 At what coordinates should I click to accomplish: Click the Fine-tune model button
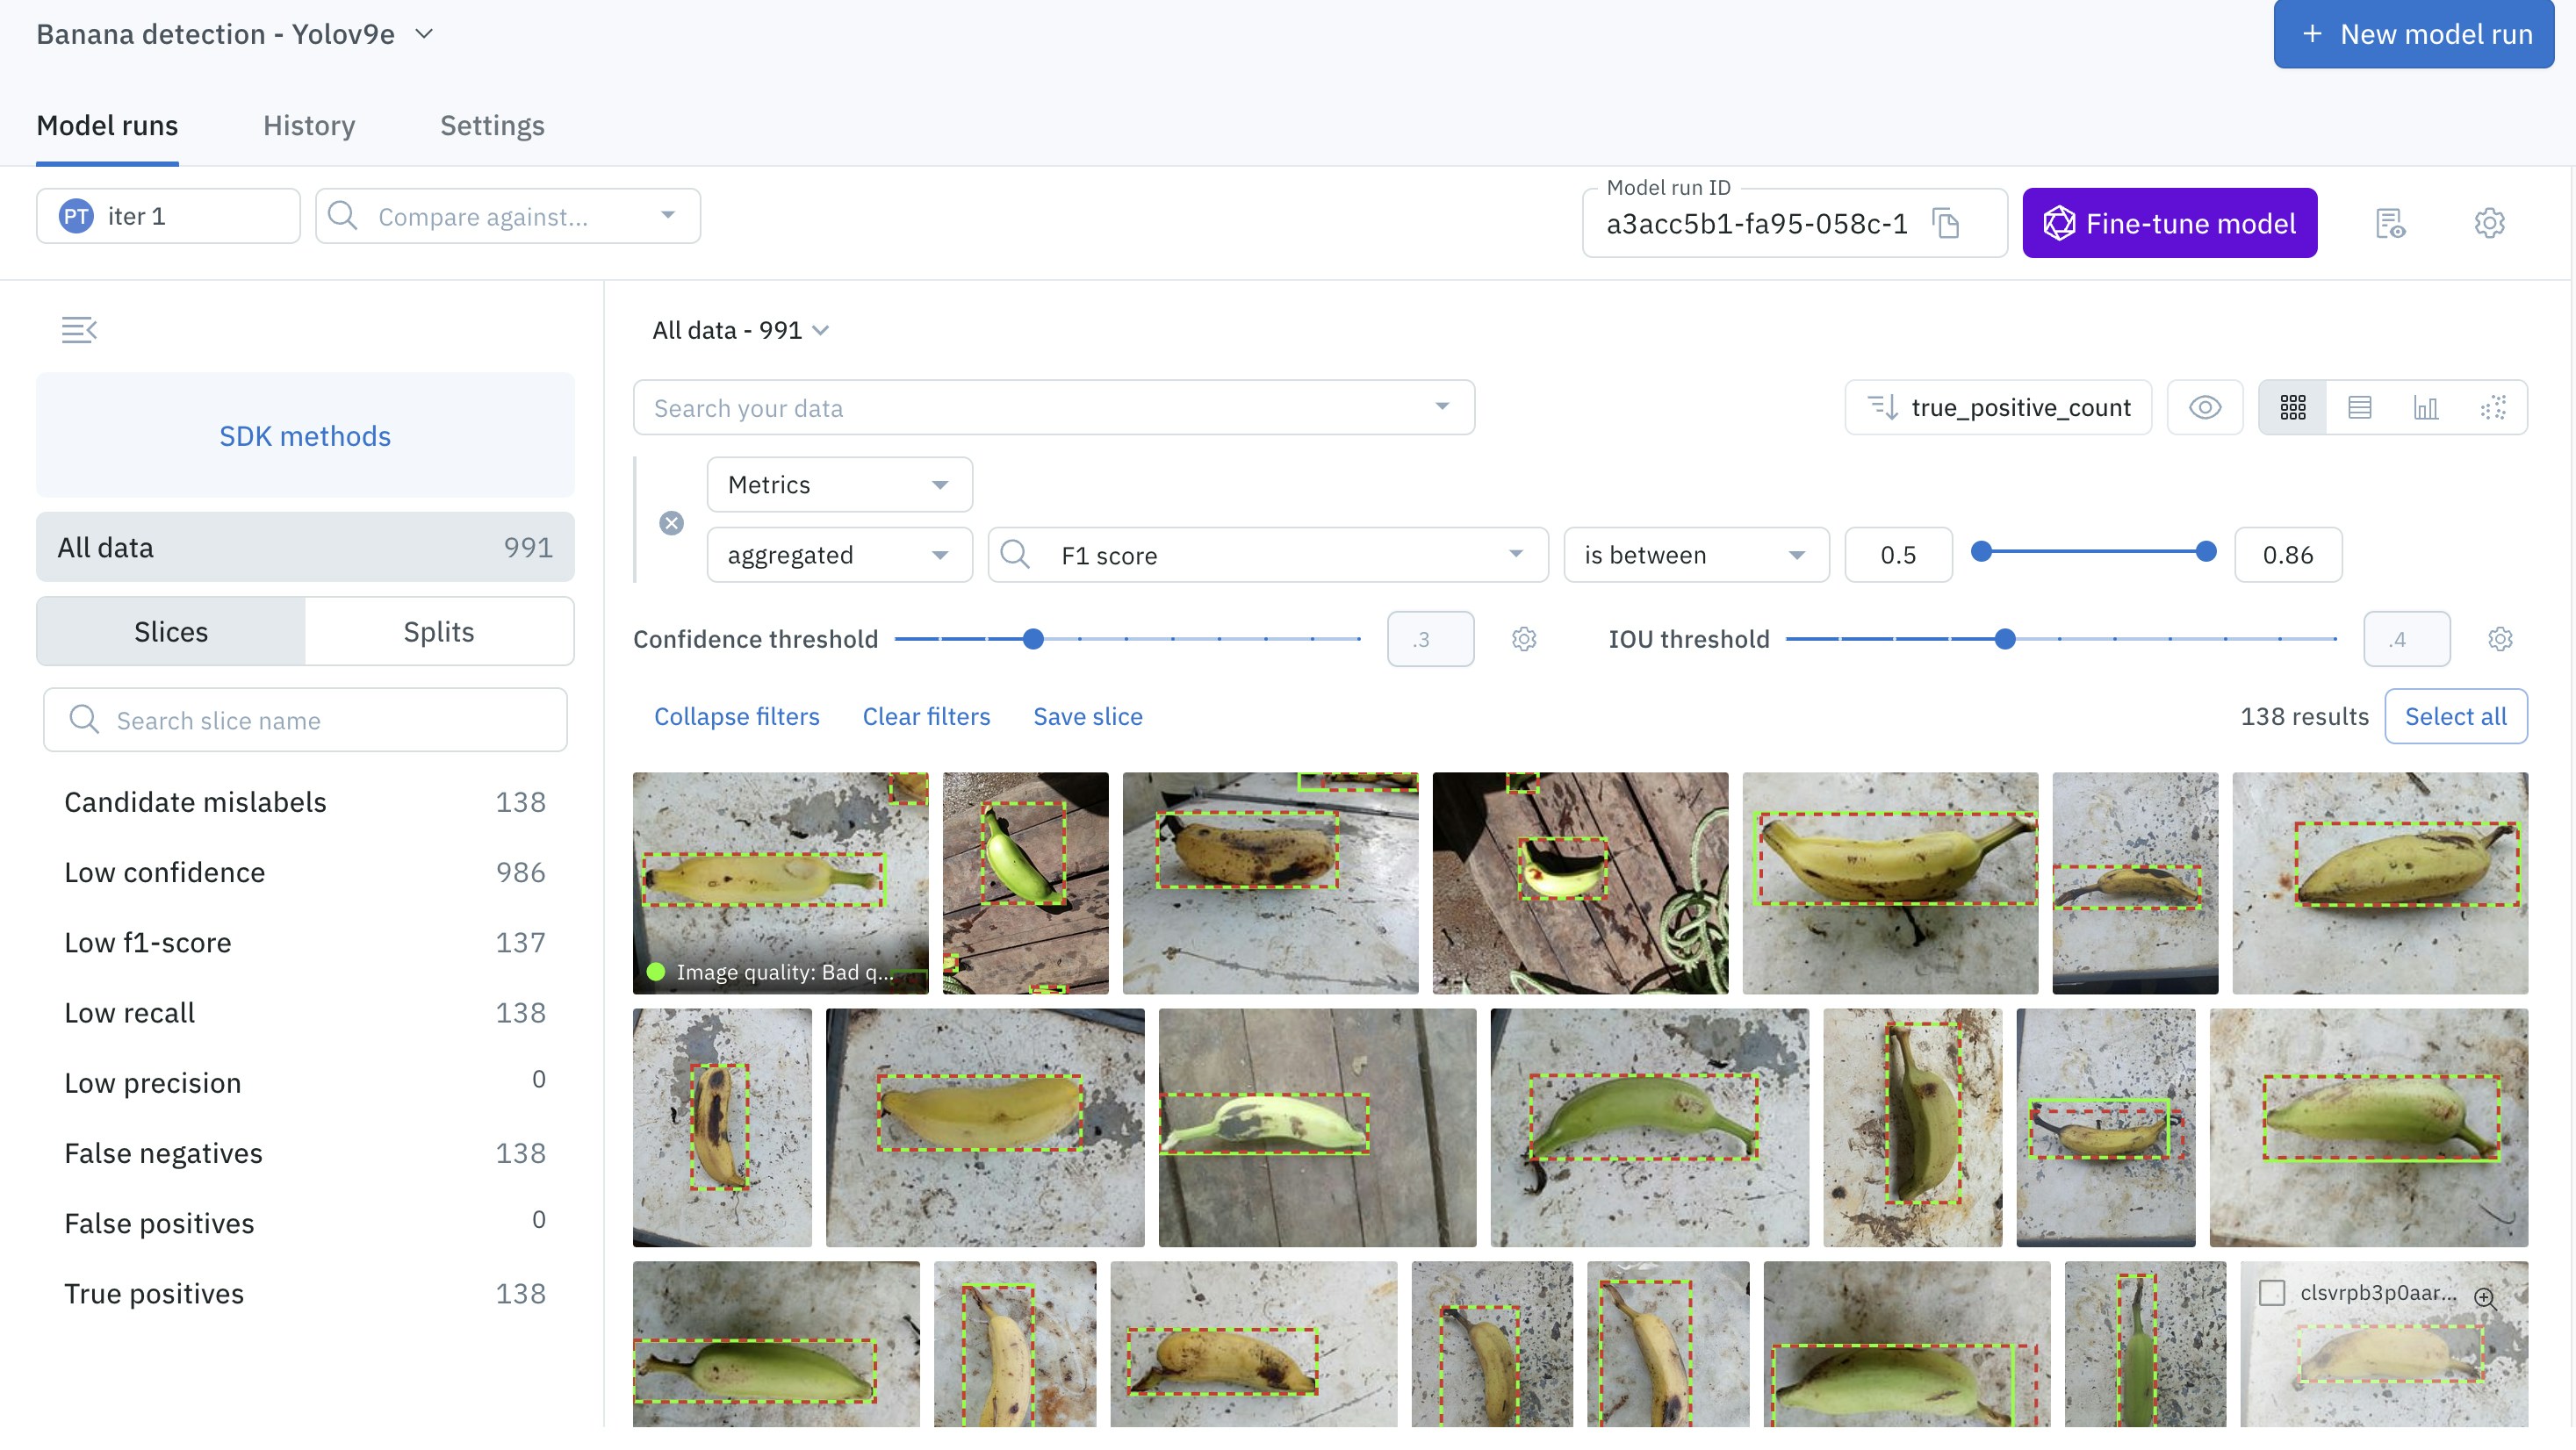pos(2169,223)
